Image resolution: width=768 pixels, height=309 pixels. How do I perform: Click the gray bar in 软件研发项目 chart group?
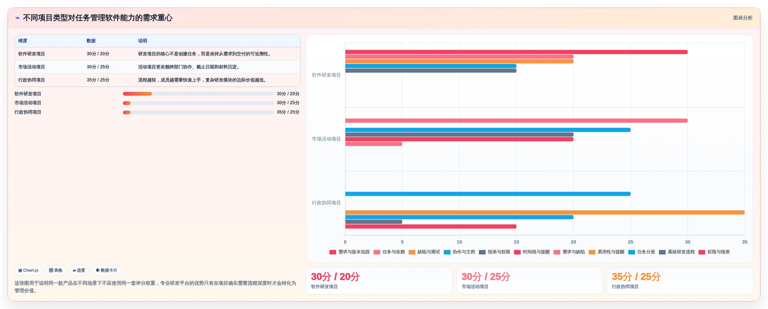(x=431, y=71)
